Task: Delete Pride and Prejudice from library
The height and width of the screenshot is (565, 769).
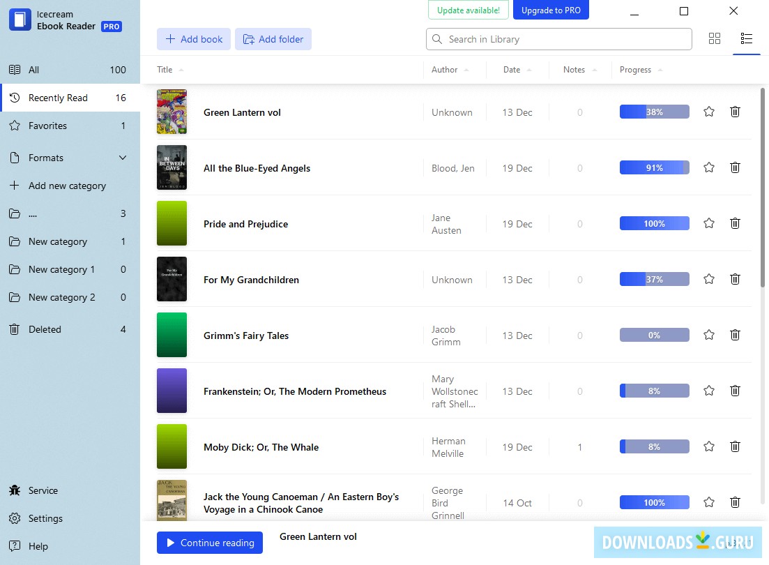Action: click(x=735, y=223)
